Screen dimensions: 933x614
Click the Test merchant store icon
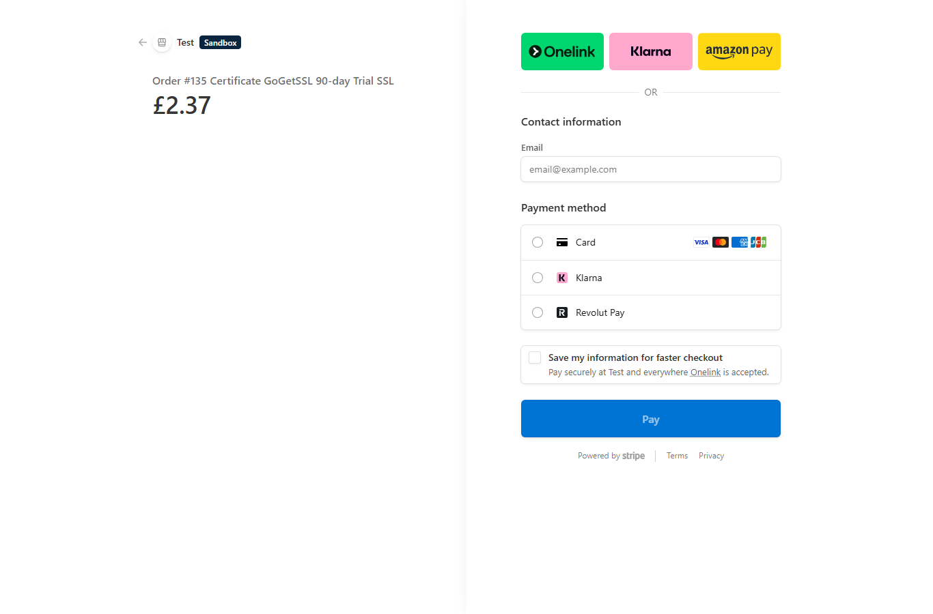pos(162,42)
